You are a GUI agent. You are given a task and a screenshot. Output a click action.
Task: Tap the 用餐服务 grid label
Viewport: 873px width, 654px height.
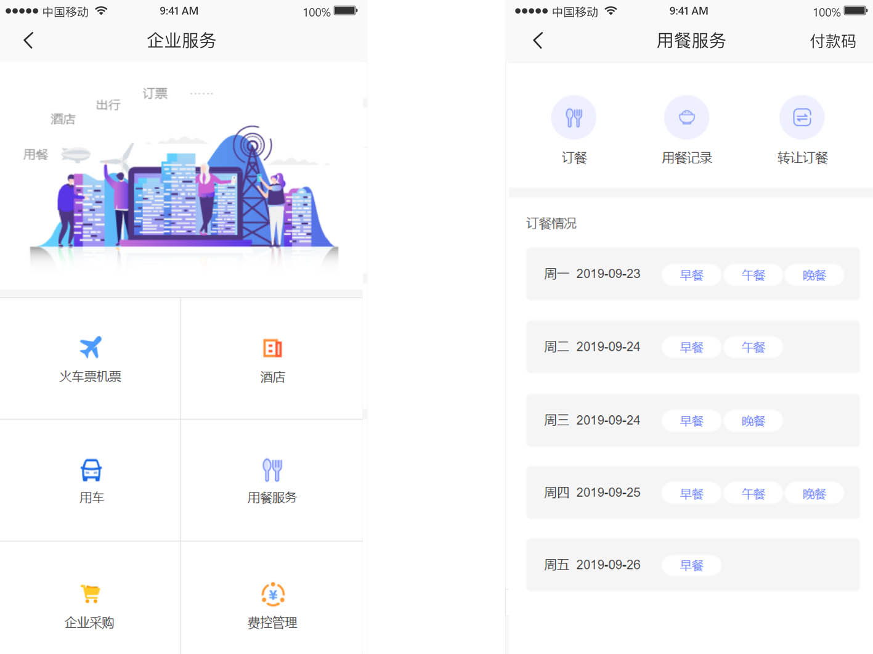click(272, 497)
